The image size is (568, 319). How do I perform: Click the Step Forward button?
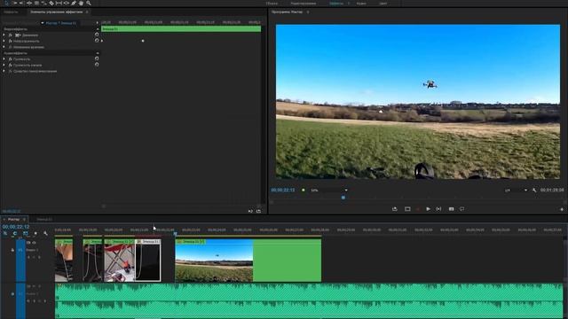point(438,209)
